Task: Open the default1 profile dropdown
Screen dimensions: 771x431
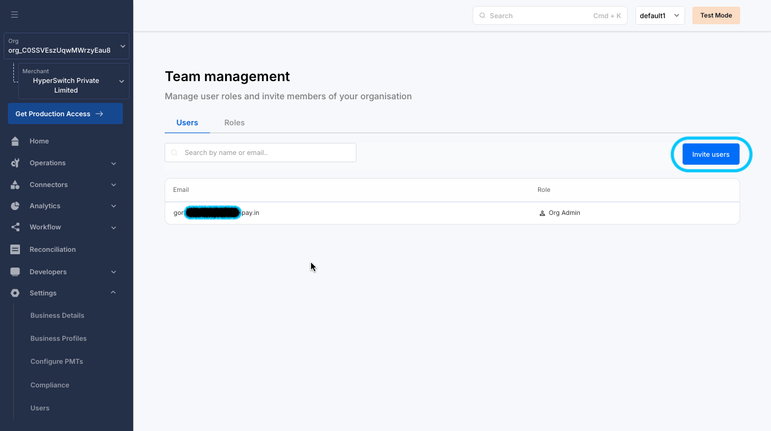Action: pyautogui.click(x=660, y=16)
